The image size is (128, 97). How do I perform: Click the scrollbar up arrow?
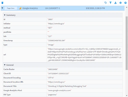point(127,7)
